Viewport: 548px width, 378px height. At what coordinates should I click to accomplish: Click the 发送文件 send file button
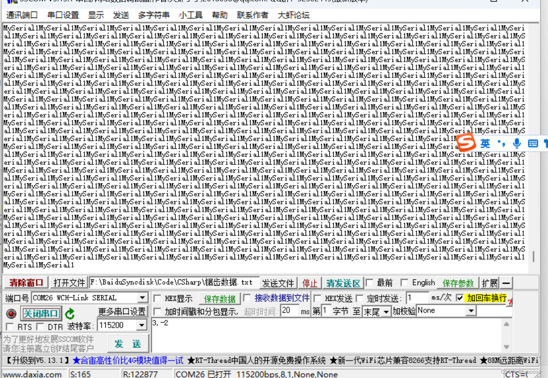(278, 283)
